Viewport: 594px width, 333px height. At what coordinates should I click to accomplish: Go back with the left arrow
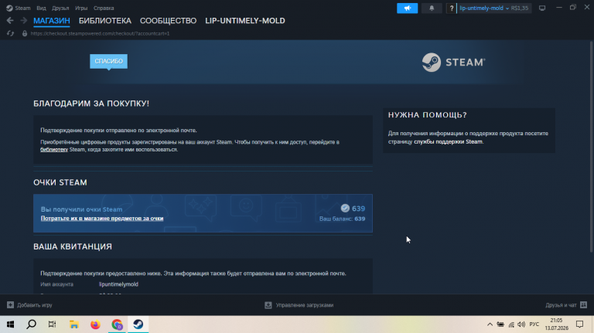(10, 20)
